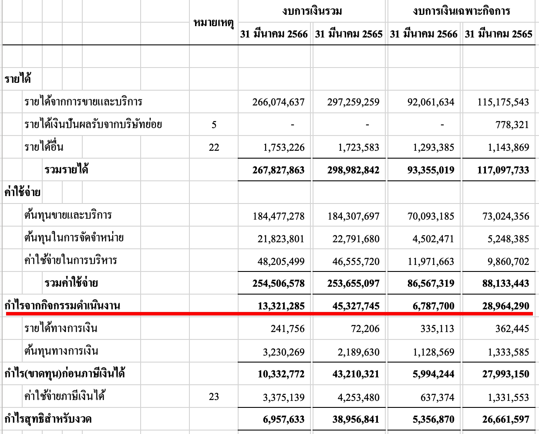Select the ค่าใช้จ่าย section heading

click(22, 192)
